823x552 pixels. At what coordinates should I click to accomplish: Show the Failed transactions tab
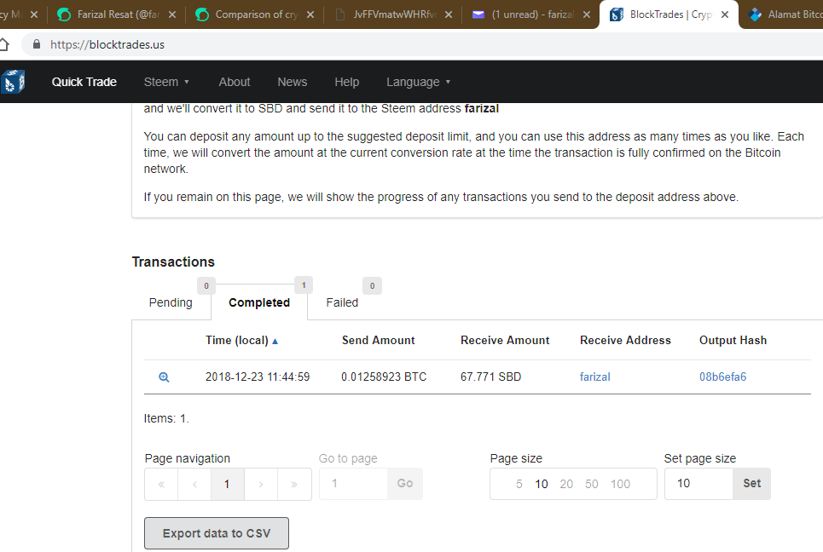coord(342,302)
